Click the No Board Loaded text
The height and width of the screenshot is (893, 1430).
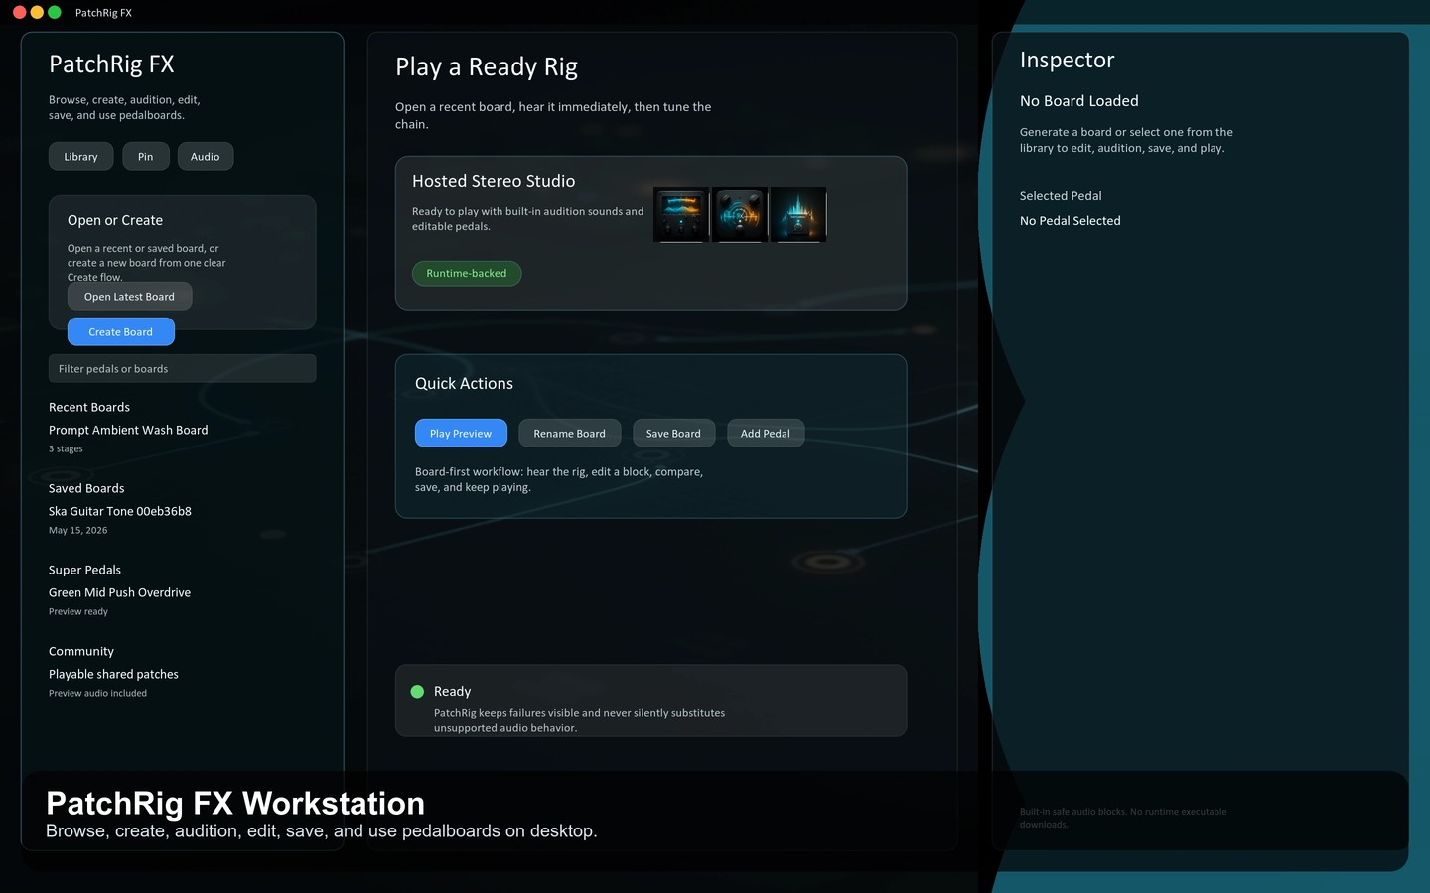pyautogui.click(x=1079, y=101)
